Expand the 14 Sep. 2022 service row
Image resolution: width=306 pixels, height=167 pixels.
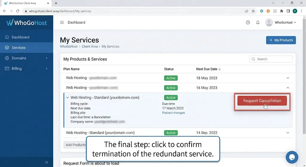(288, 133)
